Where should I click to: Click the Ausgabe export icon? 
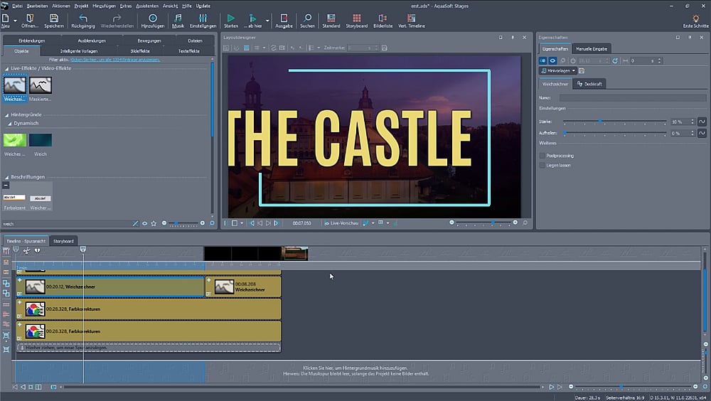point(284,18)
